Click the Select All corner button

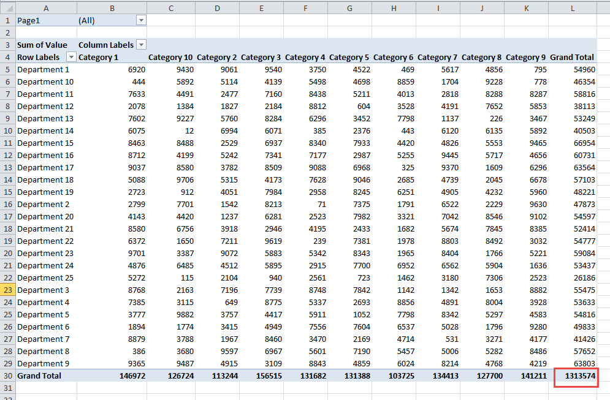8,8
